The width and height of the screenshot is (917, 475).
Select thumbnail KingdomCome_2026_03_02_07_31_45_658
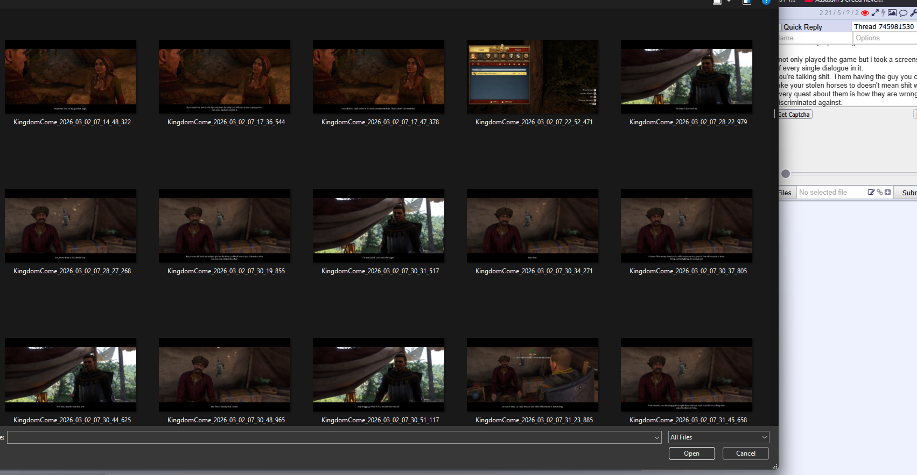pyautogui.click(x=687, y=375)
